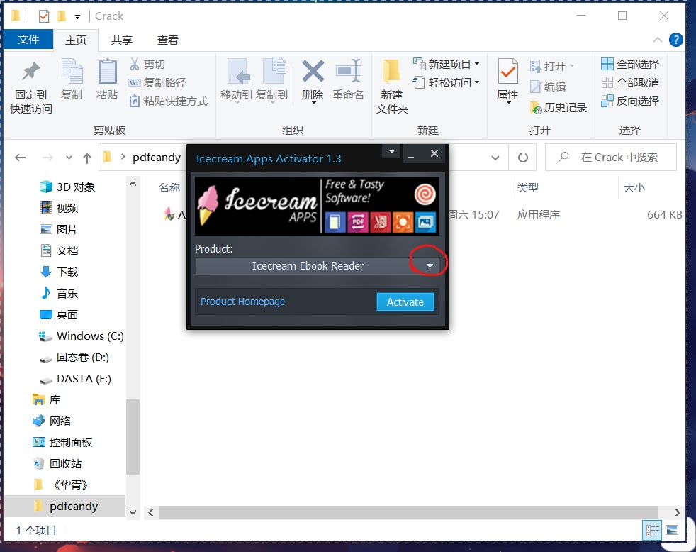Click the Ebook Reader product icon in banner

click(x=335, y=222)
